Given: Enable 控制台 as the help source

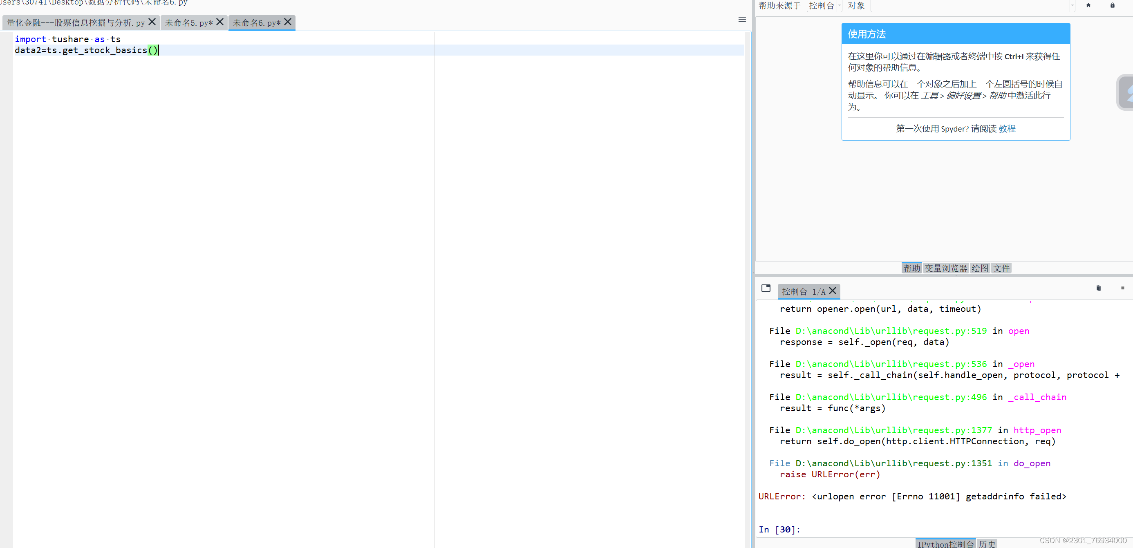Looking at the screenshot, I should (x=822, y=6).
